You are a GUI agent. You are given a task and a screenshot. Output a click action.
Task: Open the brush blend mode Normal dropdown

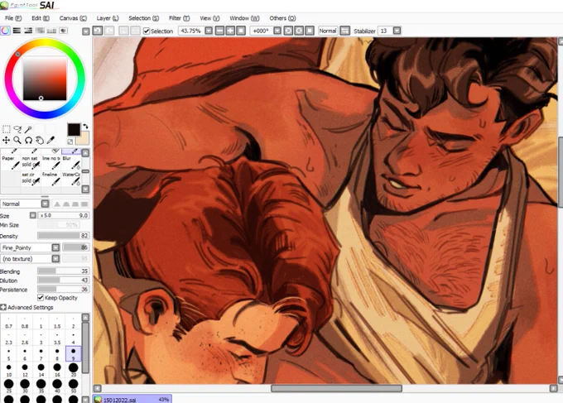pos(45,204)
